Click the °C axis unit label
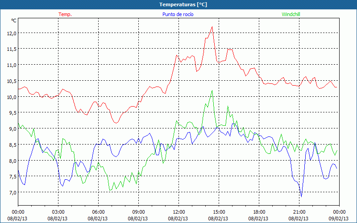Viewport: 357px width, 223px height. [14, 21]
